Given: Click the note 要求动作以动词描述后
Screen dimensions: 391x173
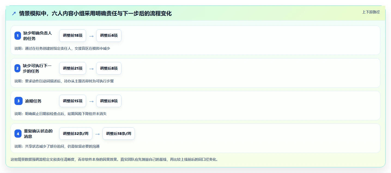Looking at the screenshot, I should pyautogui.click(x=64, y=81).
